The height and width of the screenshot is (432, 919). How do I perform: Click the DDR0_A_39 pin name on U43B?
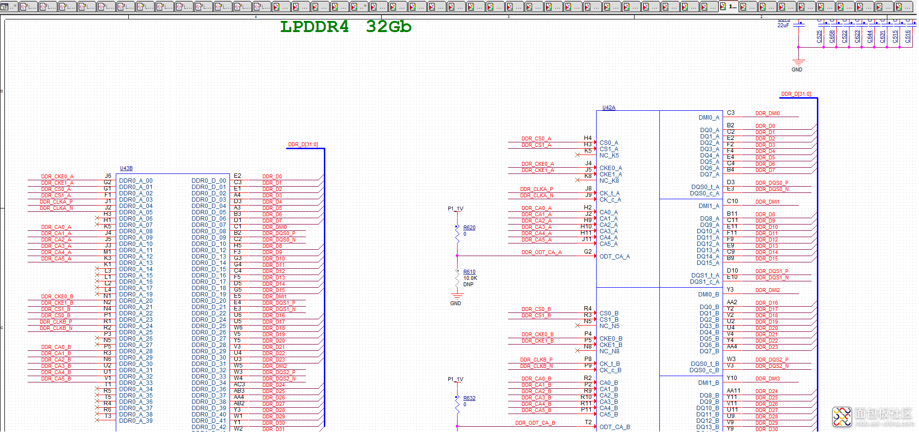click(136, 421)
